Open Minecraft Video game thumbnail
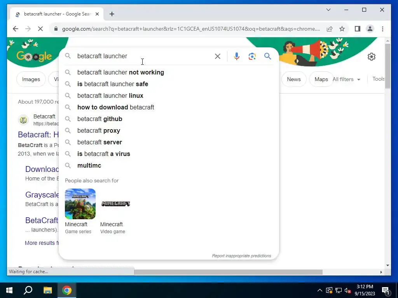The height and width of the screenshot is (298, 398). 116,204
